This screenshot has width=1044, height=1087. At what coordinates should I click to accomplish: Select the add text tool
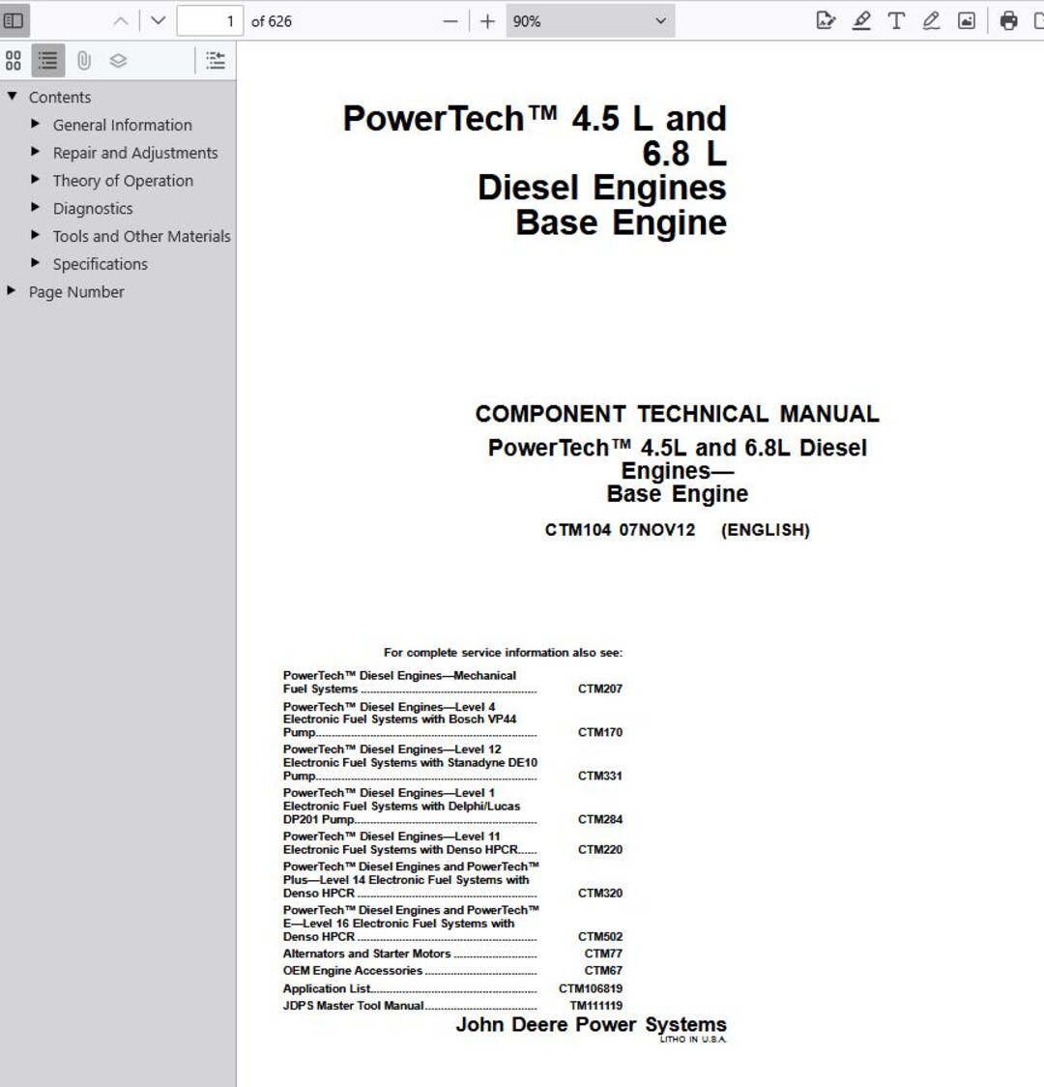pos(896,21)
